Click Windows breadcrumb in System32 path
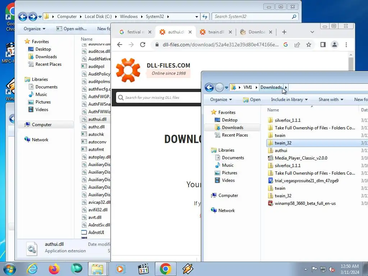 point(129,17)
